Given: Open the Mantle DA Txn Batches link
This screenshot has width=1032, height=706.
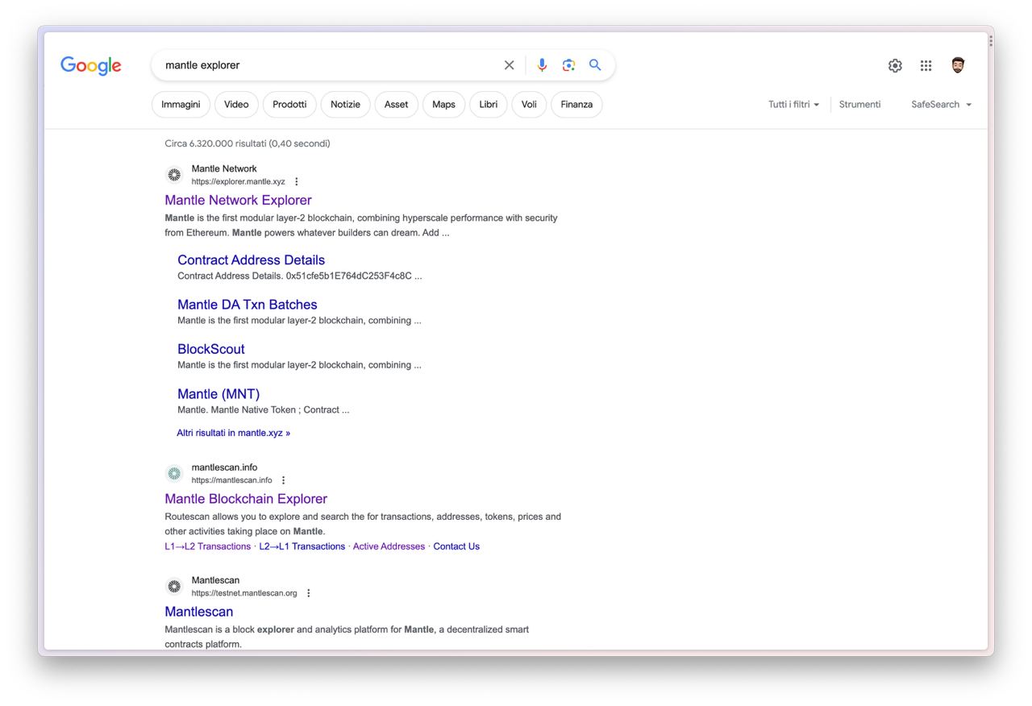Looking at the screenshot, I should (248, 305).
